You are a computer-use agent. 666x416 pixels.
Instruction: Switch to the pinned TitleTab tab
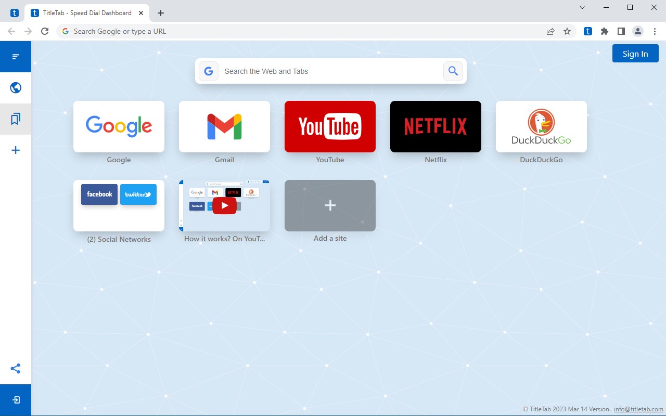pyautogui.click(x=15, y=13)
